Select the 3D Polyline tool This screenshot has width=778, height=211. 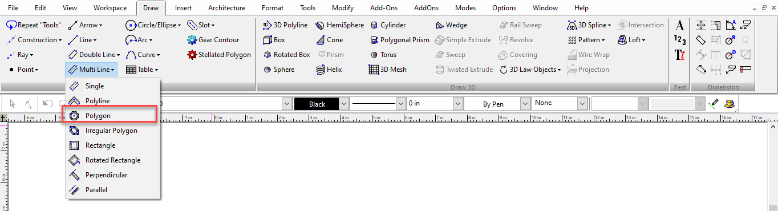[285, 25]
